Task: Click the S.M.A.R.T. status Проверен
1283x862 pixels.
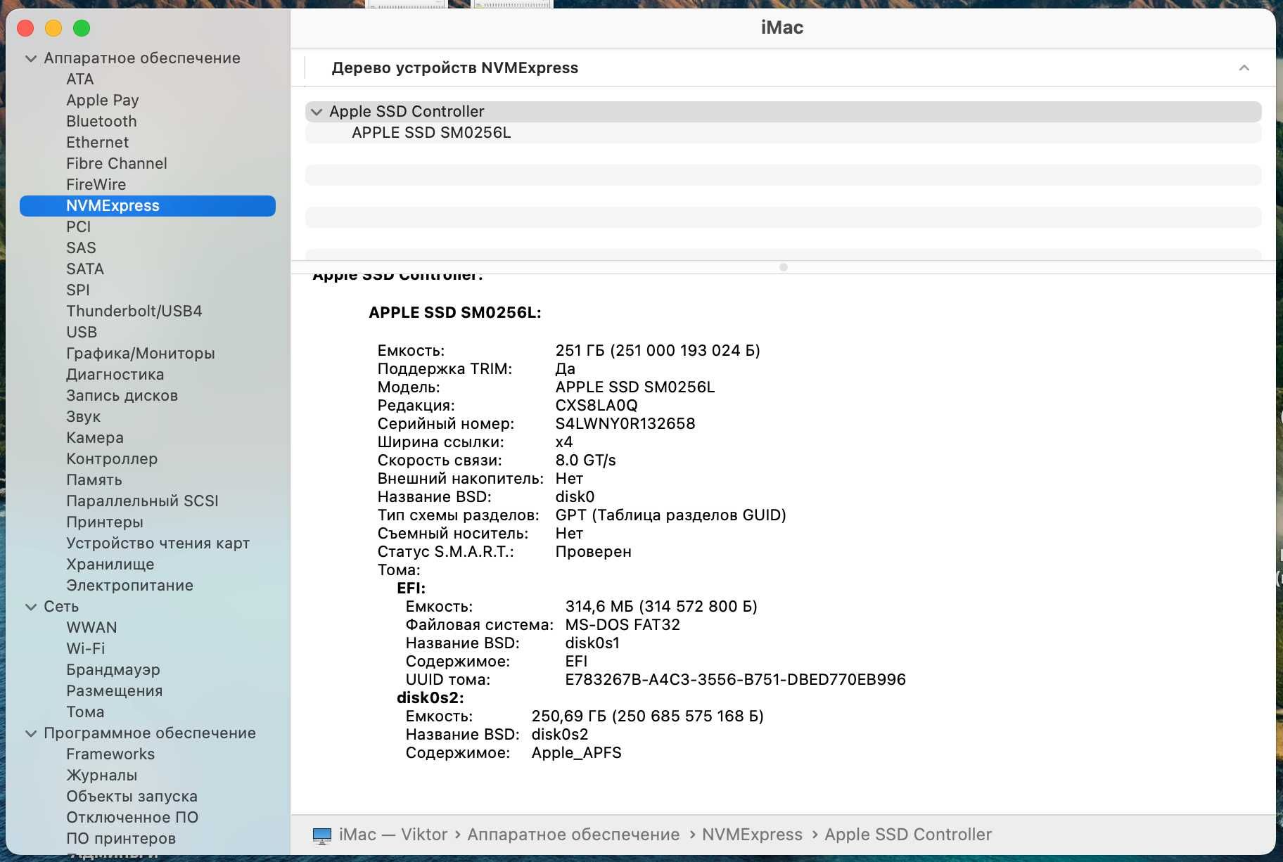Action: [594, 552]
